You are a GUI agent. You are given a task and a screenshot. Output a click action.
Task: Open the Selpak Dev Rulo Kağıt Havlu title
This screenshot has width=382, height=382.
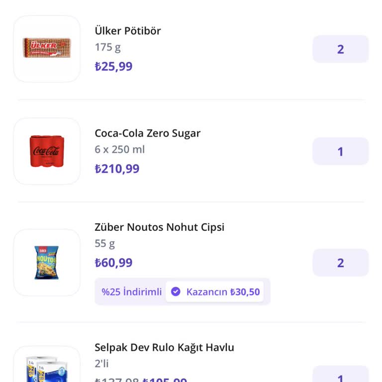(165, 347)
